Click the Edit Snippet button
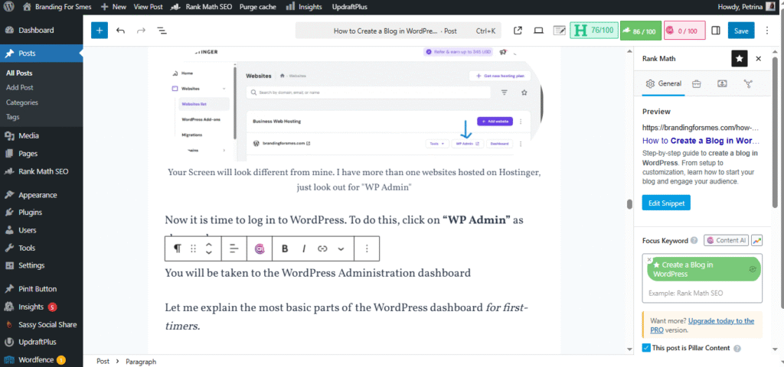 pyautogui.click(x=666, y=203)
